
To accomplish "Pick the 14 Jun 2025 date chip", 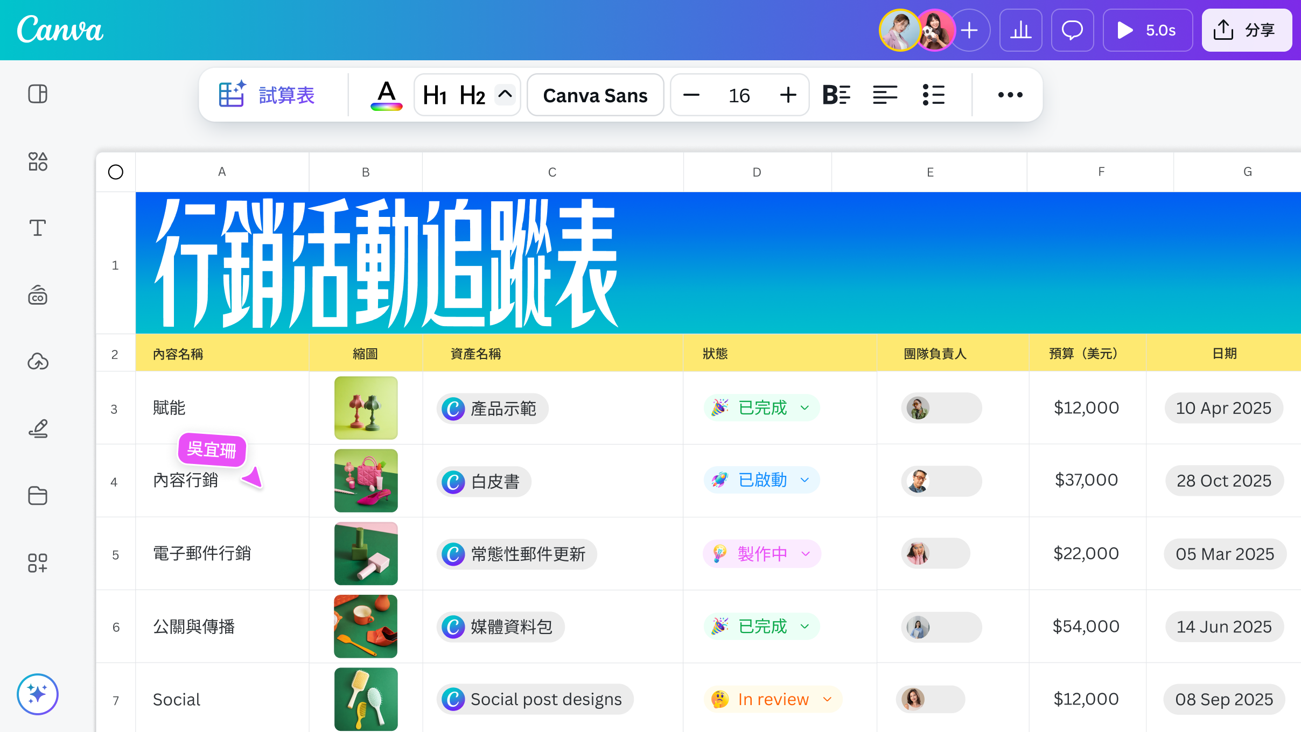I will 1224,627.
